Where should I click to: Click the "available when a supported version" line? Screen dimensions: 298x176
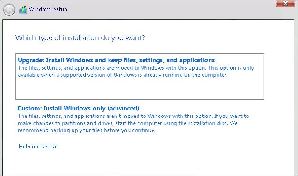[x=123, y=75]
